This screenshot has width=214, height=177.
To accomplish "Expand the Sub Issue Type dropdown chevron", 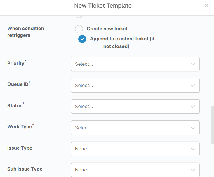I will [193, 170].
